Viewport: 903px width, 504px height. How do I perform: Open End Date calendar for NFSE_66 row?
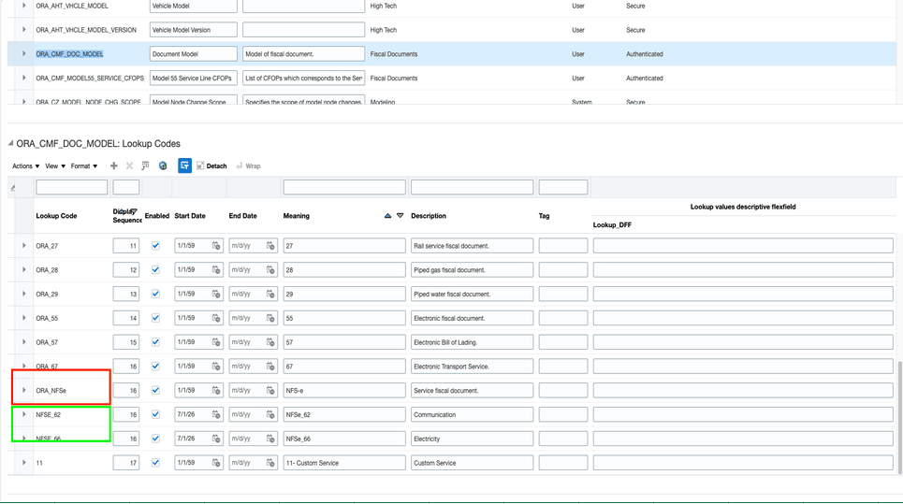point(270,439)
